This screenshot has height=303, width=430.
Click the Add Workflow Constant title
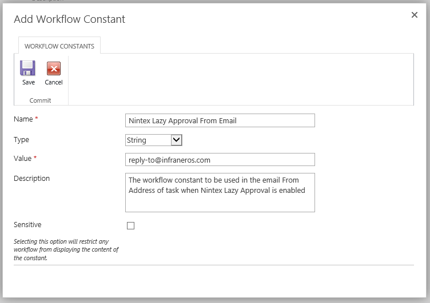point(69,19)
